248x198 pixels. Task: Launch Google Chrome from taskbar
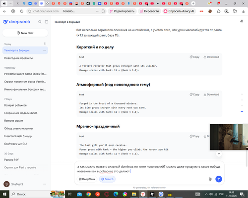point(88,194)
